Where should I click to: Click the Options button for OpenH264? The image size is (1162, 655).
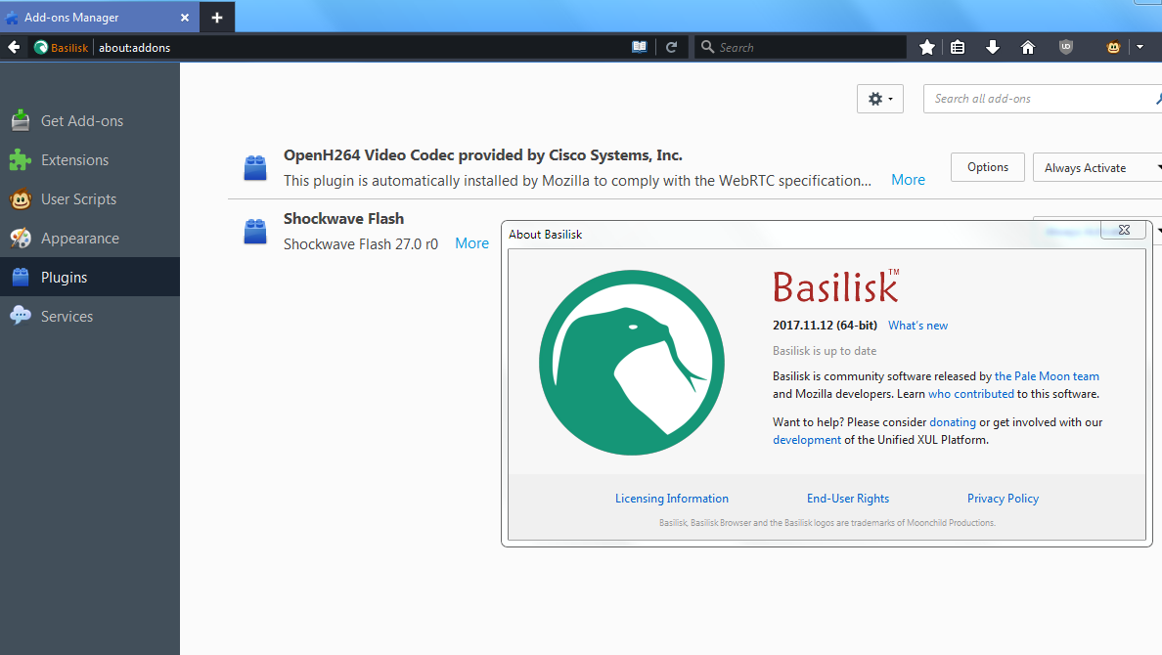[987, 167]
